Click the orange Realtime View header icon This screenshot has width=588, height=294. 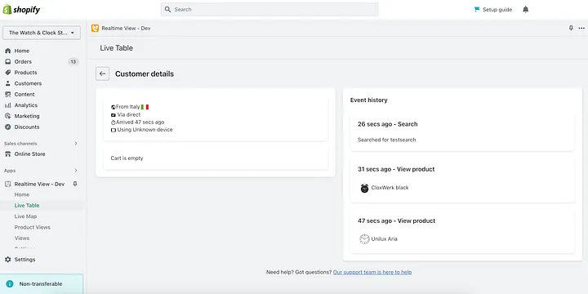click(95, 28)
